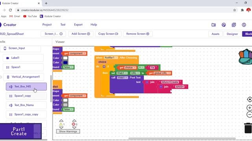Select Vertical_Arrangement1 in the blocks tree
The width and height of the screenshot is (252, 141).
tap(24, 77)
